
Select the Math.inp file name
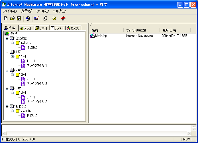(101, 36)
